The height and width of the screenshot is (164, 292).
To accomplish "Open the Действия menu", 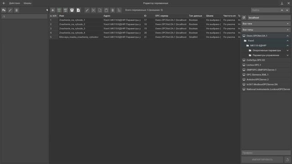I will 14,3.
